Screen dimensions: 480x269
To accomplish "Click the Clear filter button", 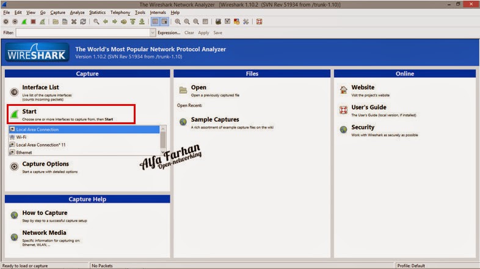I will pos(189,33).
